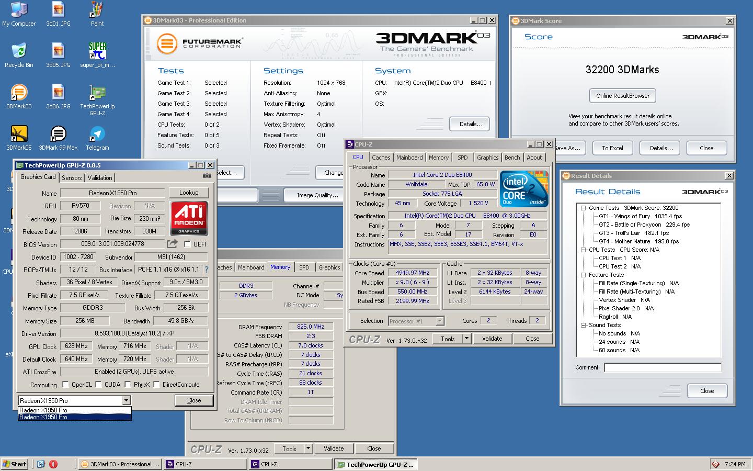Open the About tab in CPU-Z

534,158
